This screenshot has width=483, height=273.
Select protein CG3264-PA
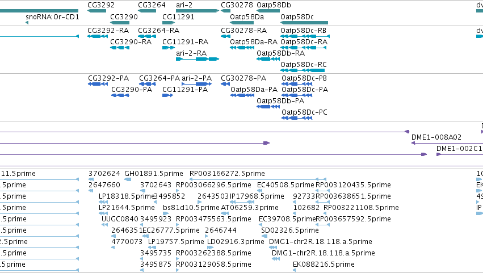tap(159, 78)
